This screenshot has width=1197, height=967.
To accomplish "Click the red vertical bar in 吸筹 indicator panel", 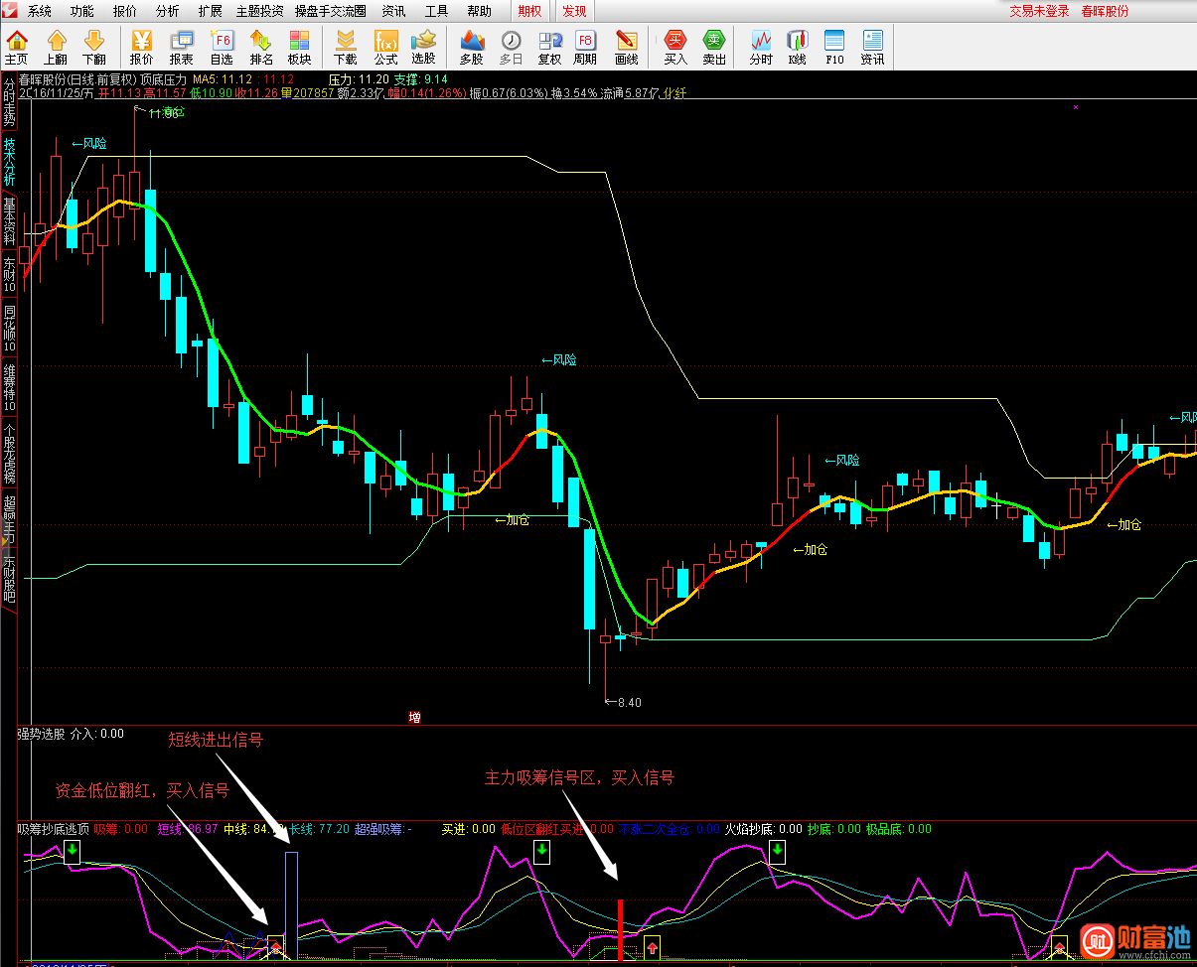I will [x=620, y=929].
